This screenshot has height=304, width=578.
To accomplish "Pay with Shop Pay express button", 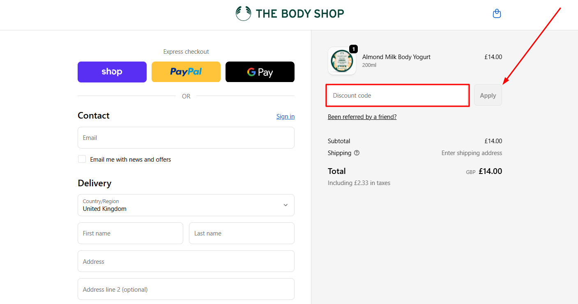I will click(x=112, y=72).
